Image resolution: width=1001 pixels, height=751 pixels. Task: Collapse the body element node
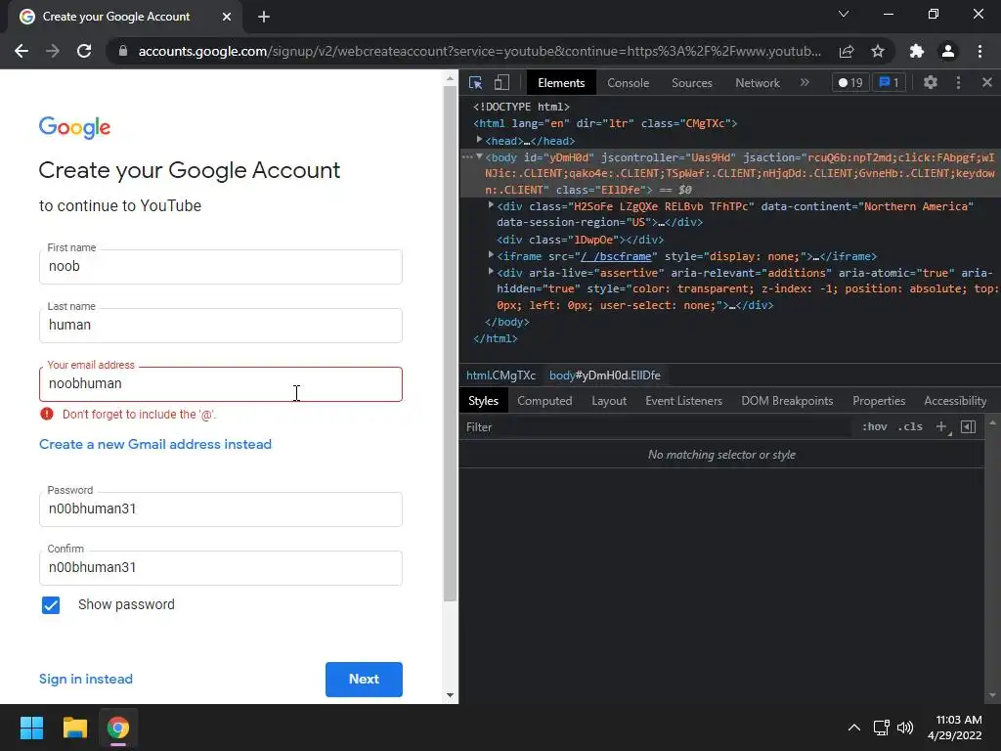point(479,156)
